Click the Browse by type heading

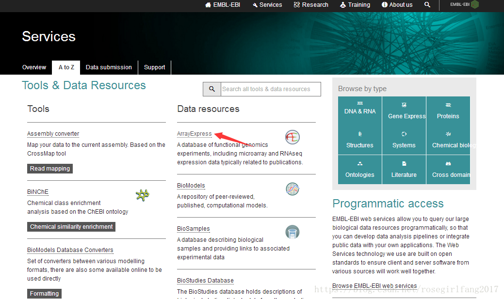coord(362,89)
